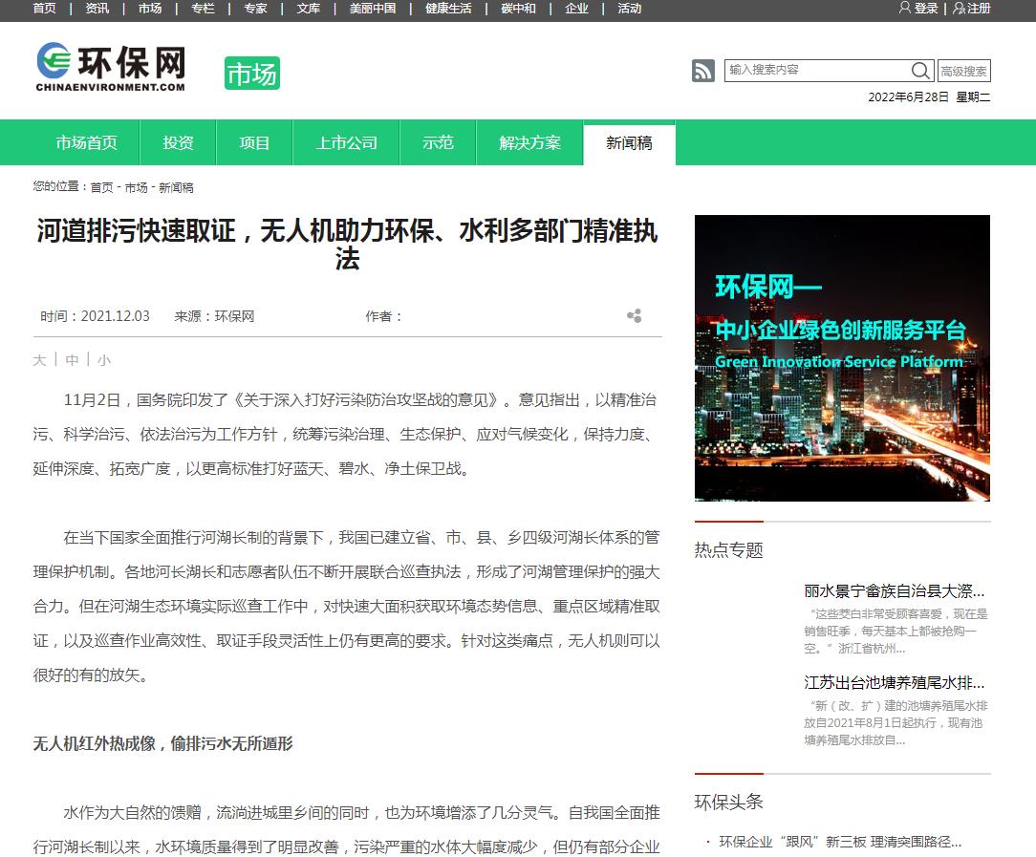Click source text 来源：环保网

[x=214, y=316]
